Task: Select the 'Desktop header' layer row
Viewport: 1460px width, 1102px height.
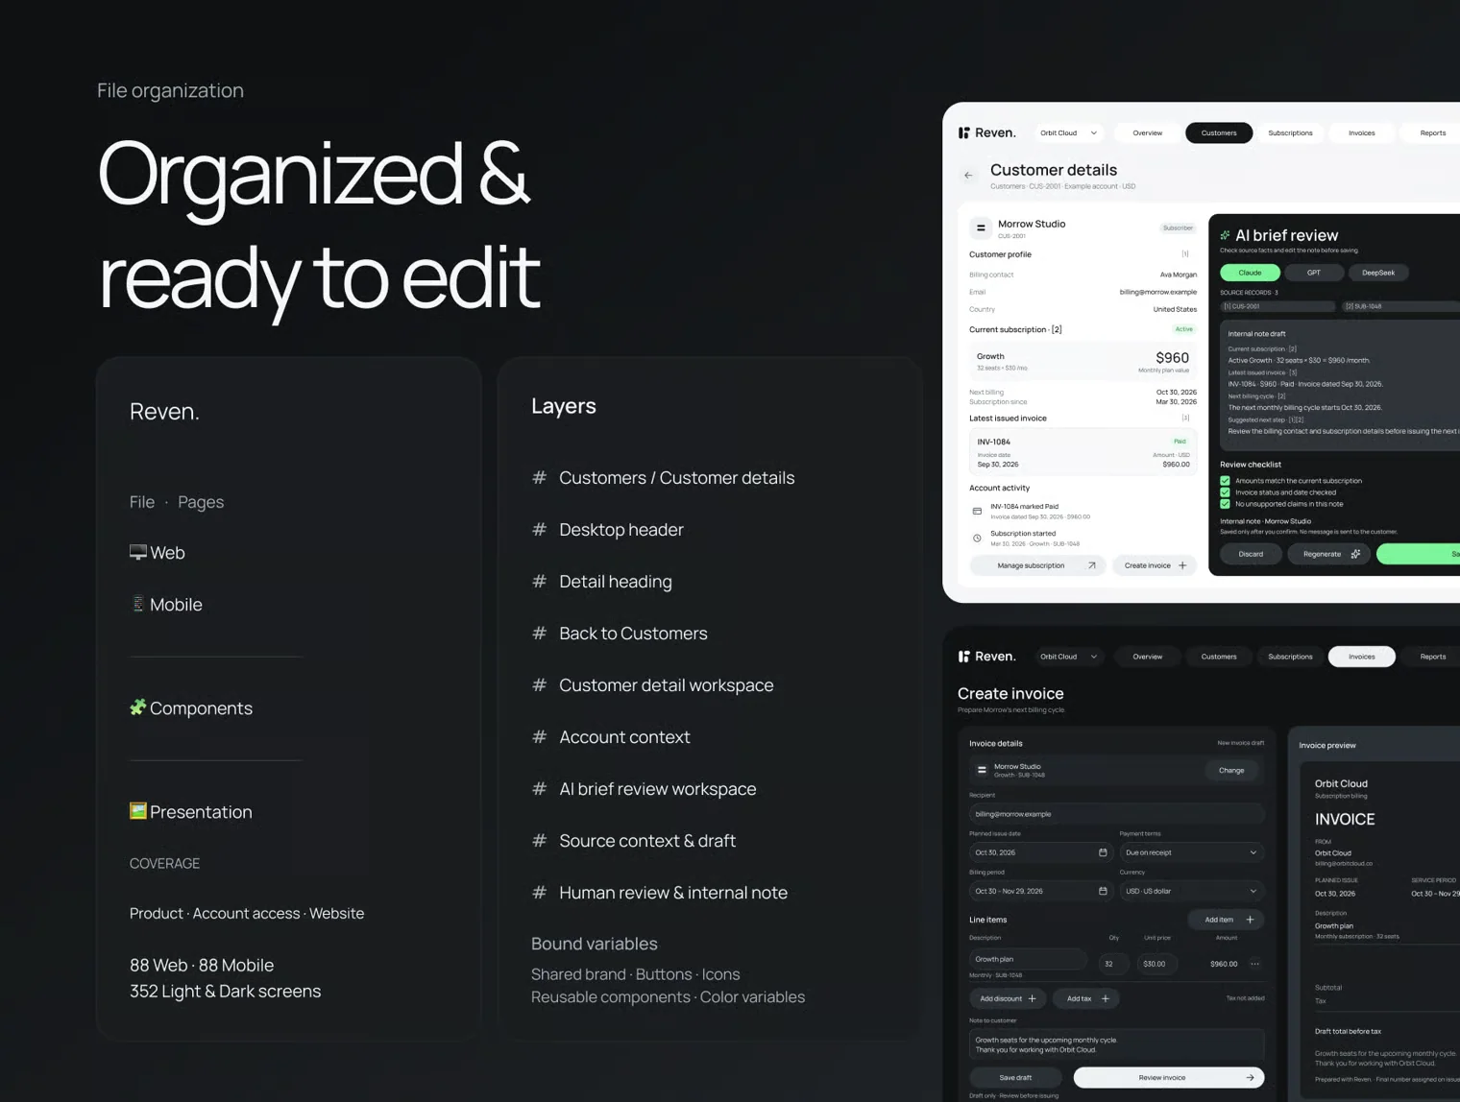Action: [608, 529]
